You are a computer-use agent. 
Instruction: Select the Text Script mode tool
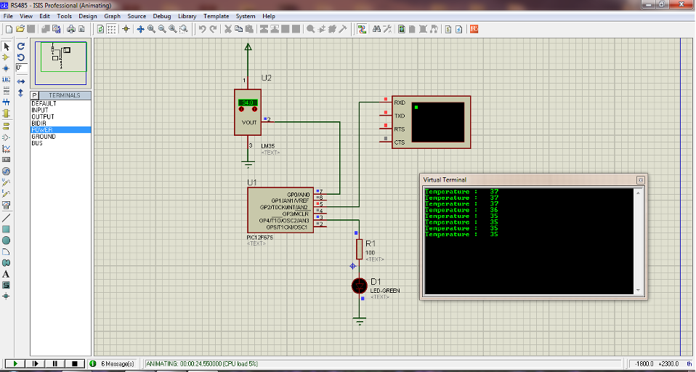coord(7,91)
